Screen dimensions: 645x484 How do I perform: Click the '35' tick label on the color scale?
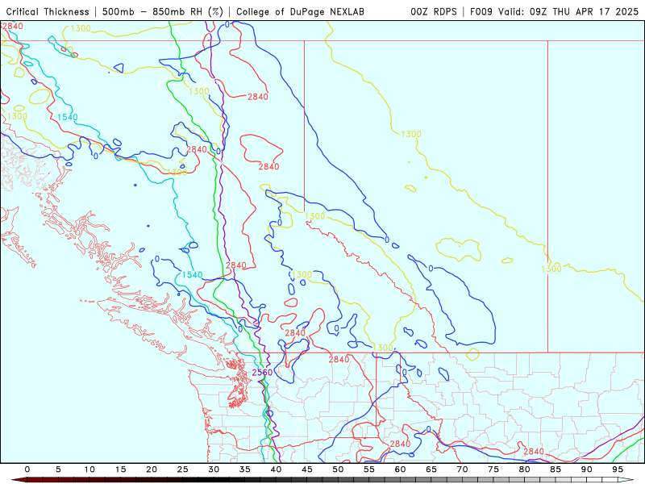(245, 469)
